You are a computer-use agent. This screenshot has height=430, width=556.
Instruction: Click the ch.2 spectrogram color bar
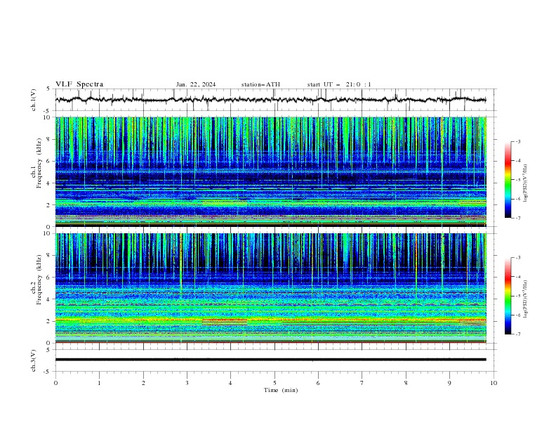pos(508,296)
